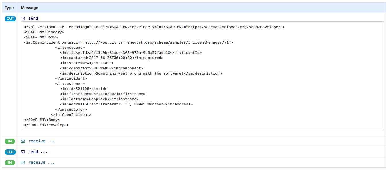Click the bottom green IN badge
This screenshot has height=170, width=389.
10,162
